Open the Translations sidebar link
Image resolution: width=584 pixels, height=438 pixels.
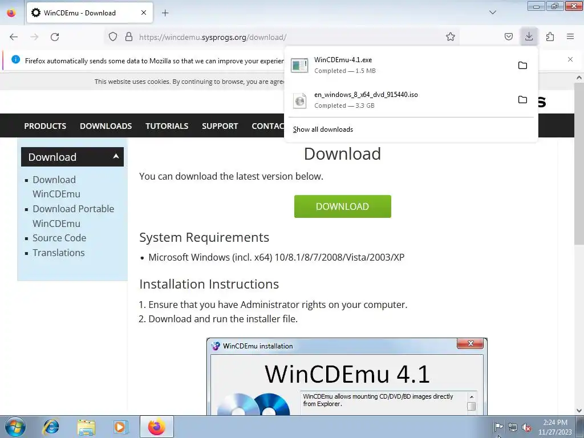click(x=59, y=253)
